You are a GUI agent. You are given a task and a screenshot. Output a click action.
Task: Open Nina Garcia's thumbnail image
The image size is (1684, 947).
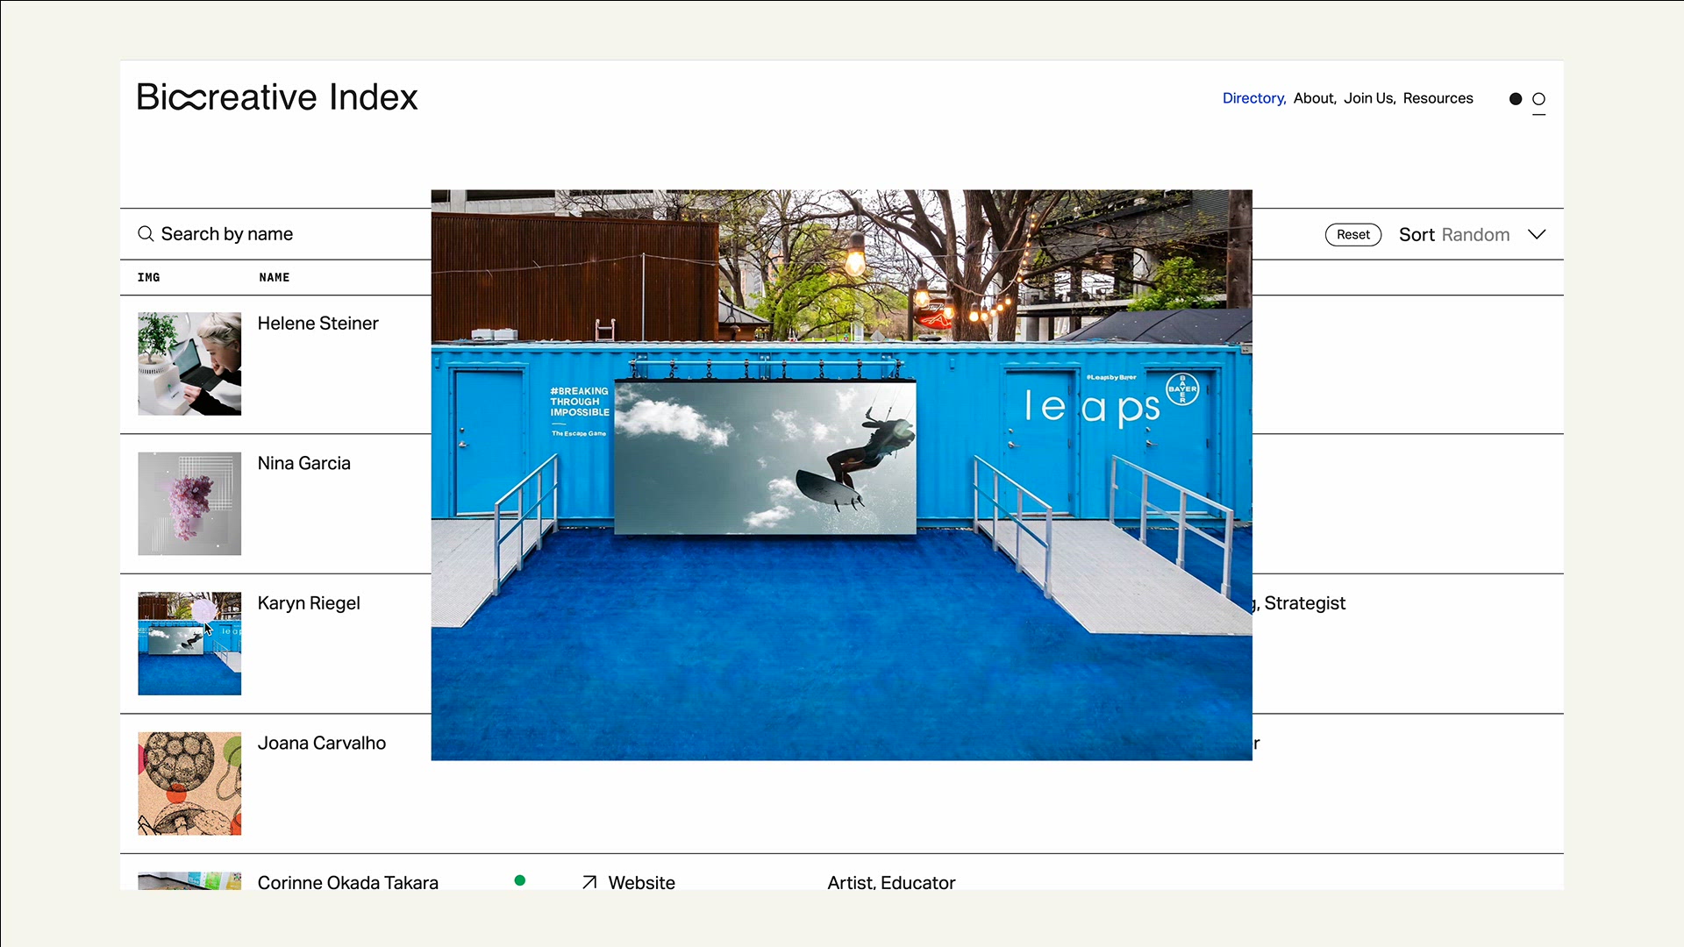pyautogui.click(x=189, y=503)
